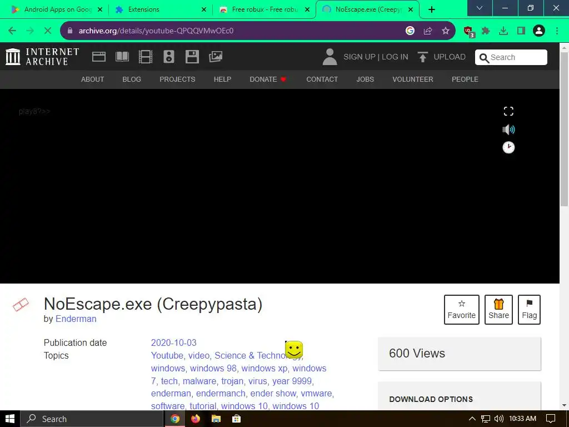This screenshot has width=569, height=427.
Task: Open Firefox from the taskbar
Action: pyautogui.click(x=196, y=419)
